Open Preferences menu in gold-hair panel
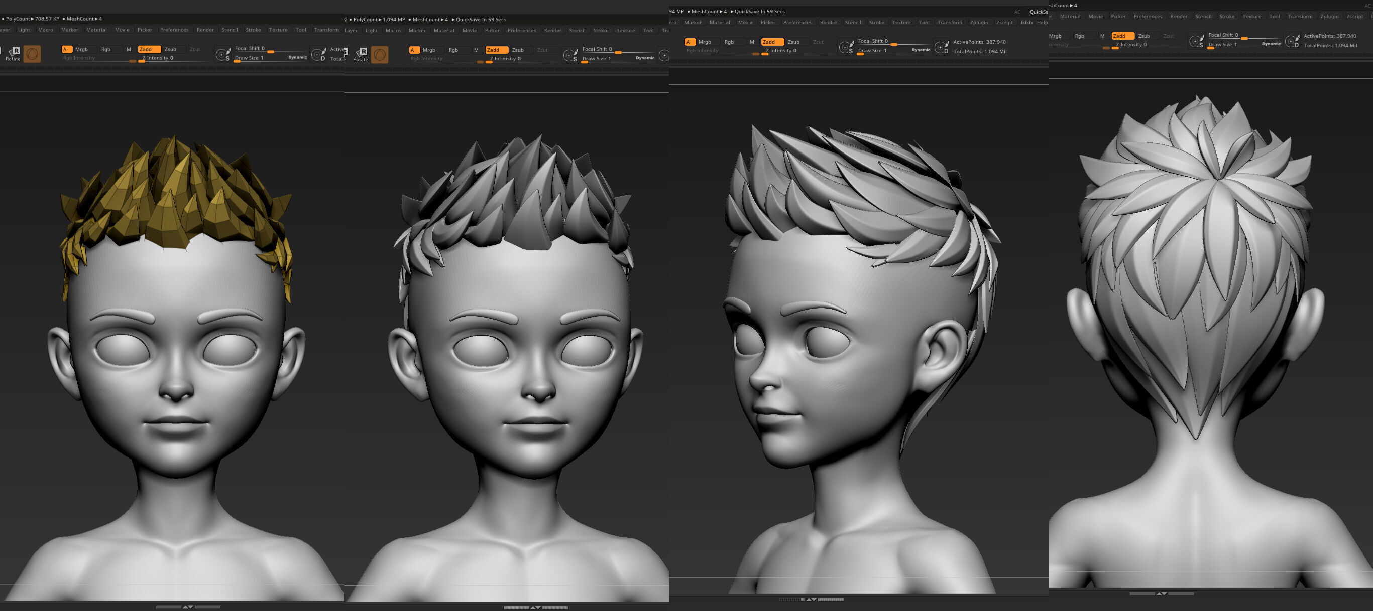The image size is (1373, 611). (x=174, y=30)
